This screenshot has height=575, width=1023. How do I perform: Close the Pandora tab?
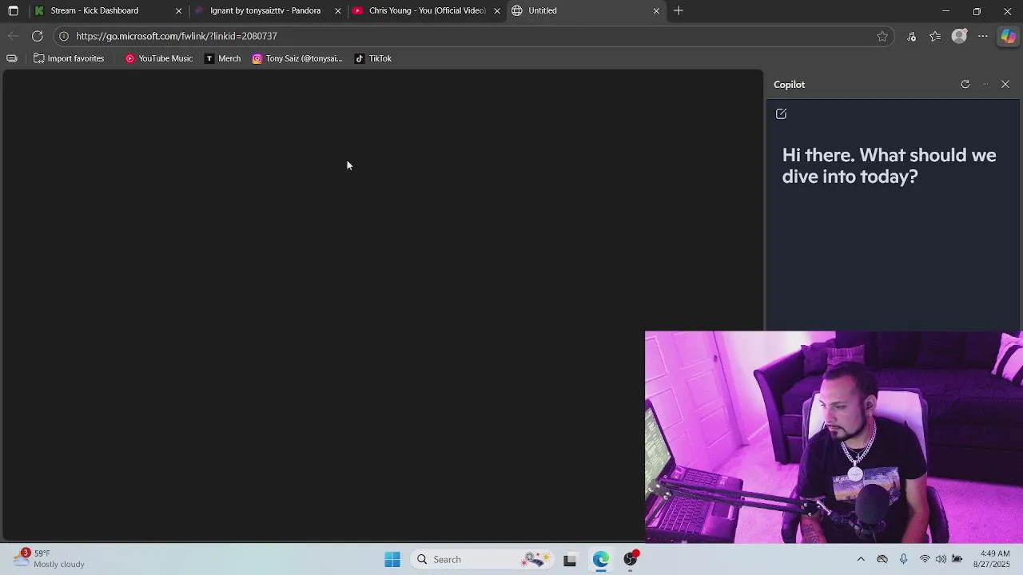tap(337, 10)
